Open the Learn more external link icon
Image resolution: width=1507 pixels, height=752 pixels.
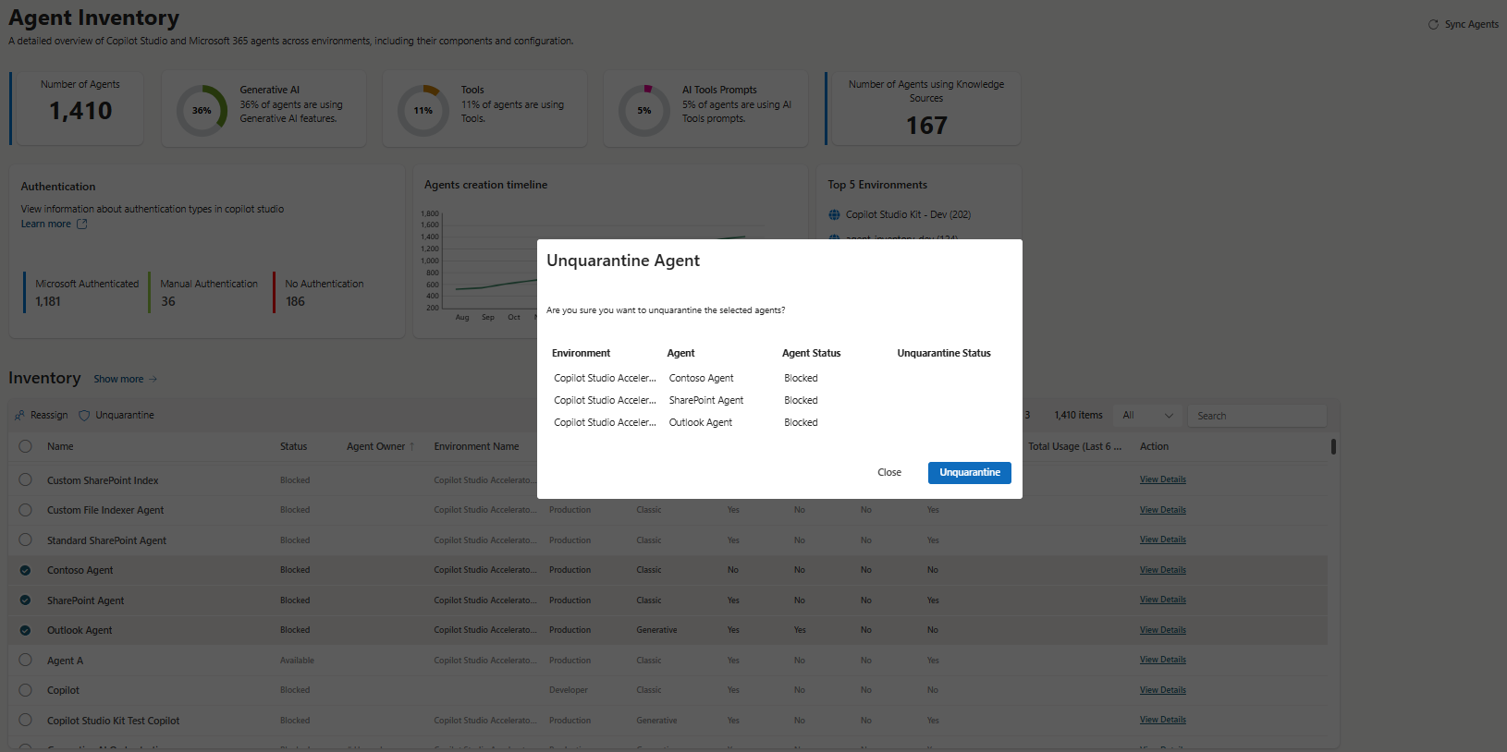(81, 224)
